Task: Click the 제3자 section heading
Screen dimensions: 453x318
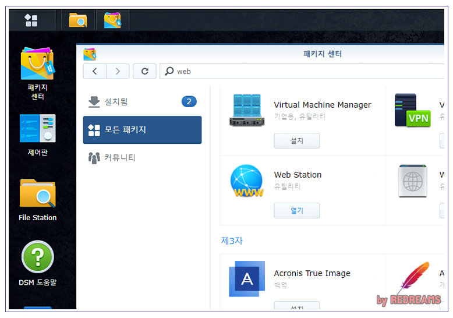Action: (x=232, y=241)
